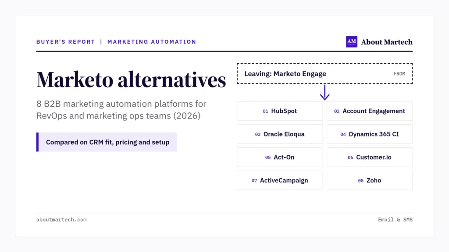Click the FROM label
Screen dimensions: 449x252
[x=399, y=73]
